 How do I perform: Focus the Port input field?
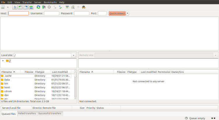(102, 13)
